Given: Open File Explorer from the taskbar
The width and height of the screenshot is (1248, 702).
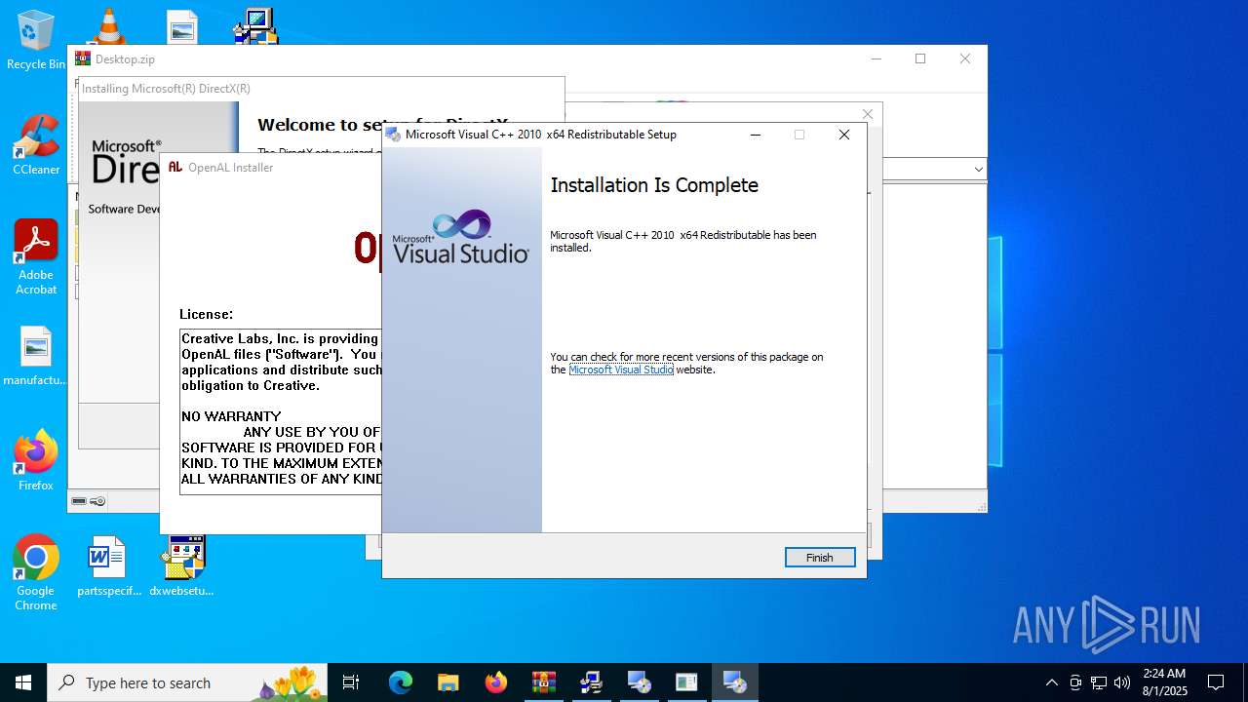Looking at the screenshot, I should coord(448,682).
